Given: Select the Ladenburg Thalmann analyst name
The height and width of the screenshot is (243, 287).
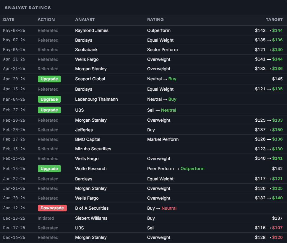Looking at the screenshot, I should (x=96, y=99).
